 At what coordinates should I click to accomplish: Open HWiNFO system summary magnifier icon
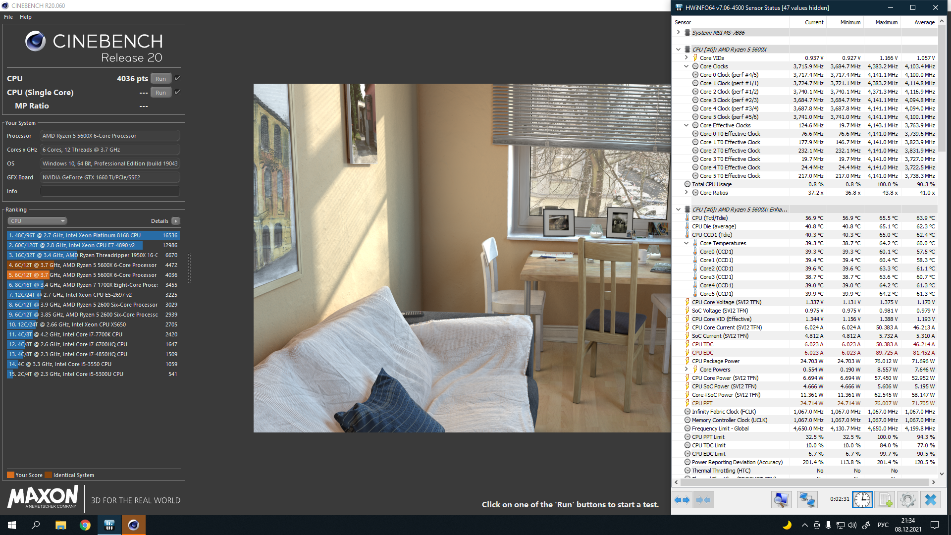[x=781, y=500]
